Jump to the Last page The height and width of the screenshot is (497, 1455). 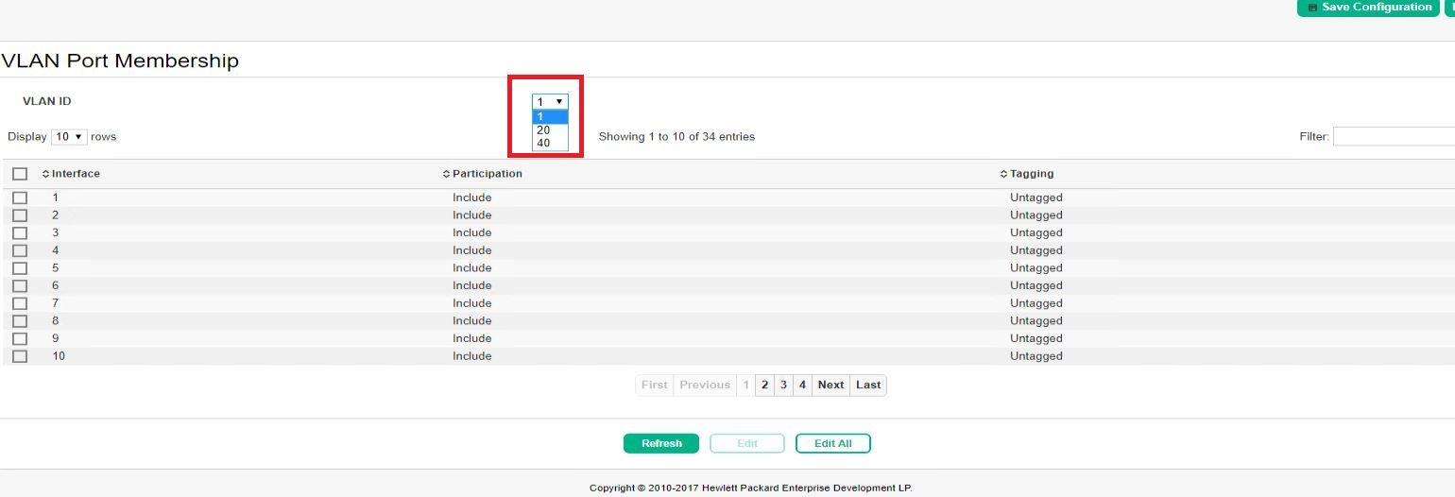tap(868, 385)
